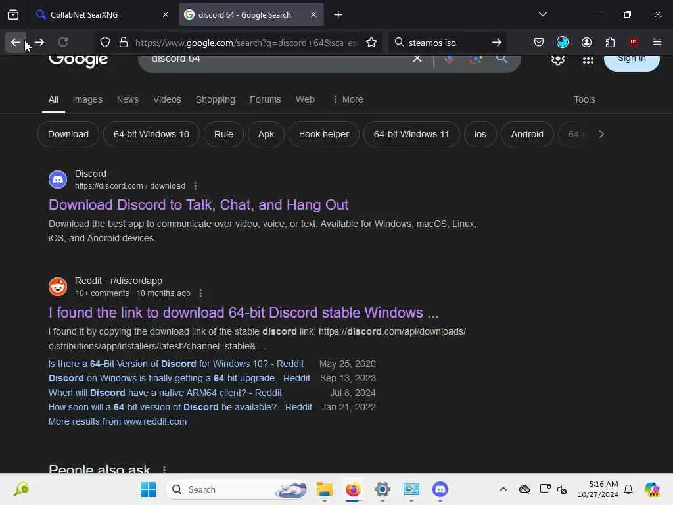Viewport: 673px width, 505px height.
Task: Bookmark this page with the star
Action: [x=371, y=43]
